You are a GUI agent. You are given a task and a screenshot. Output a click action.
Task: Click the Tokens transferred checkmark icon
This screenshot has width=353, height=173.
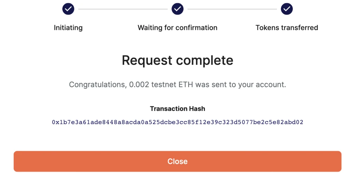point(286,9)
